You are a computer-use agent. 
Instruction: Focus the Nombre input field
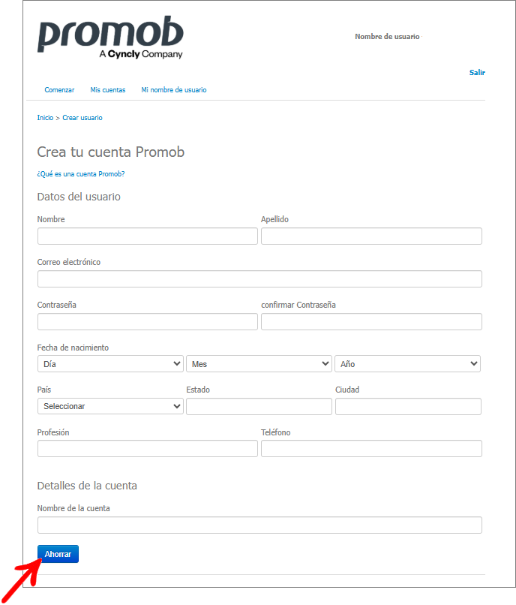147,236
